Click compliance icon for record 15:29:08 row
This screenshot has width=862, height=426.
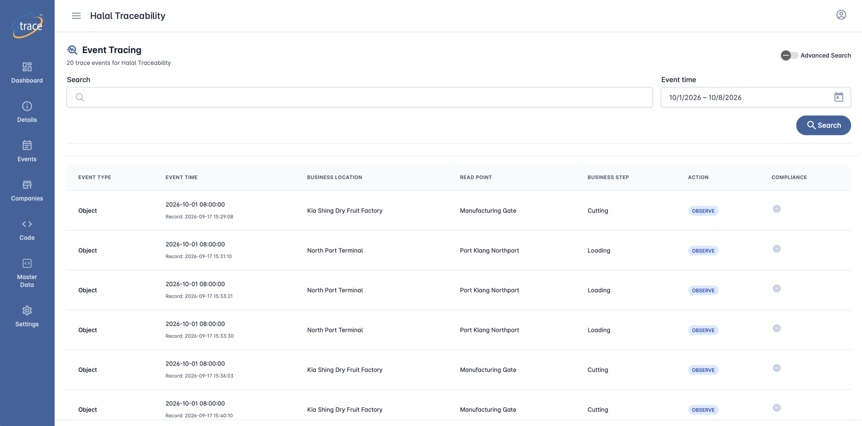point(777,209)
